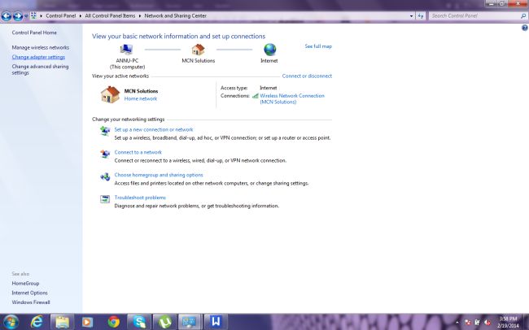
Task: Click the Connect to a network icon
Action: coord(105,154)
